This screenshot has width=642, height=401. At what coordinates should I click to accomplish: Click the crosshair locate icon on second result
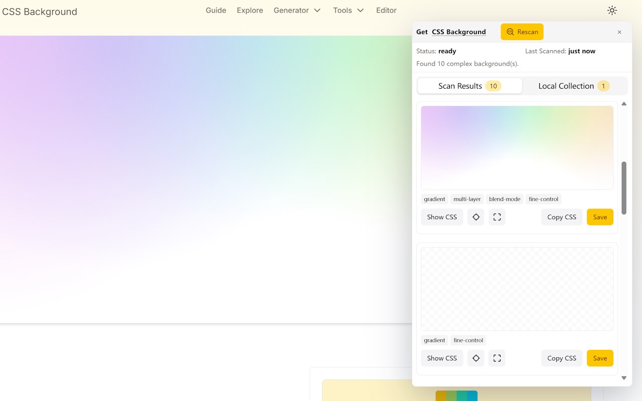pyautogui.click(x=475, y=358)
